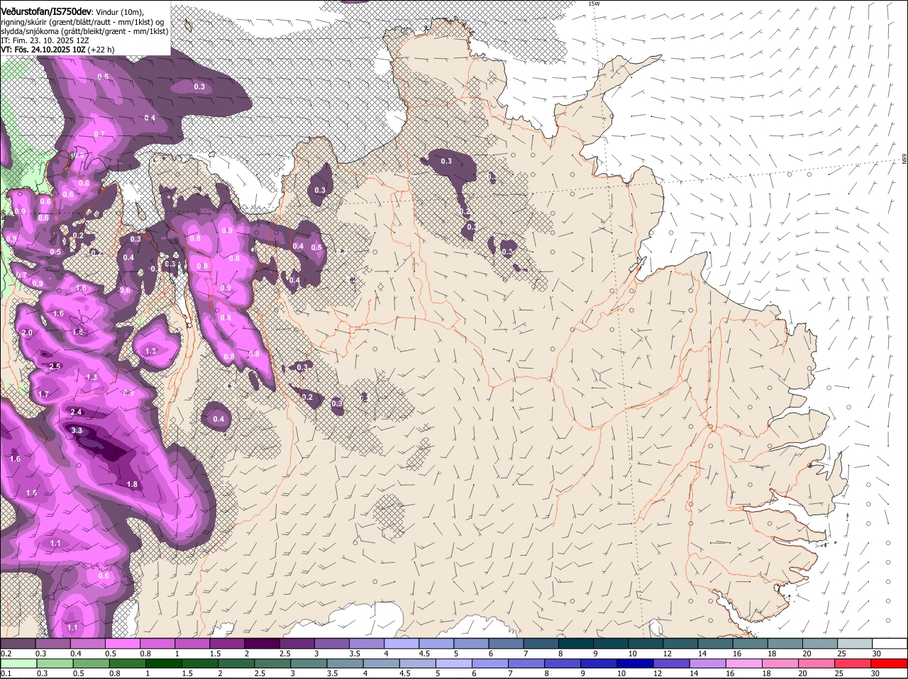Select the 2.4 precipitation value on the map
This screenshot has height=679, width=908.
point(77,412)
